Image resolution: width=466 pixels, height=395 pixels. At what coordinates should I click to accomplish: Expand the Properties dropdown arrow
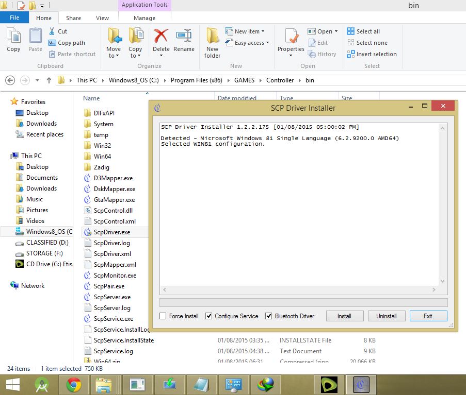[x=291, y=56]
